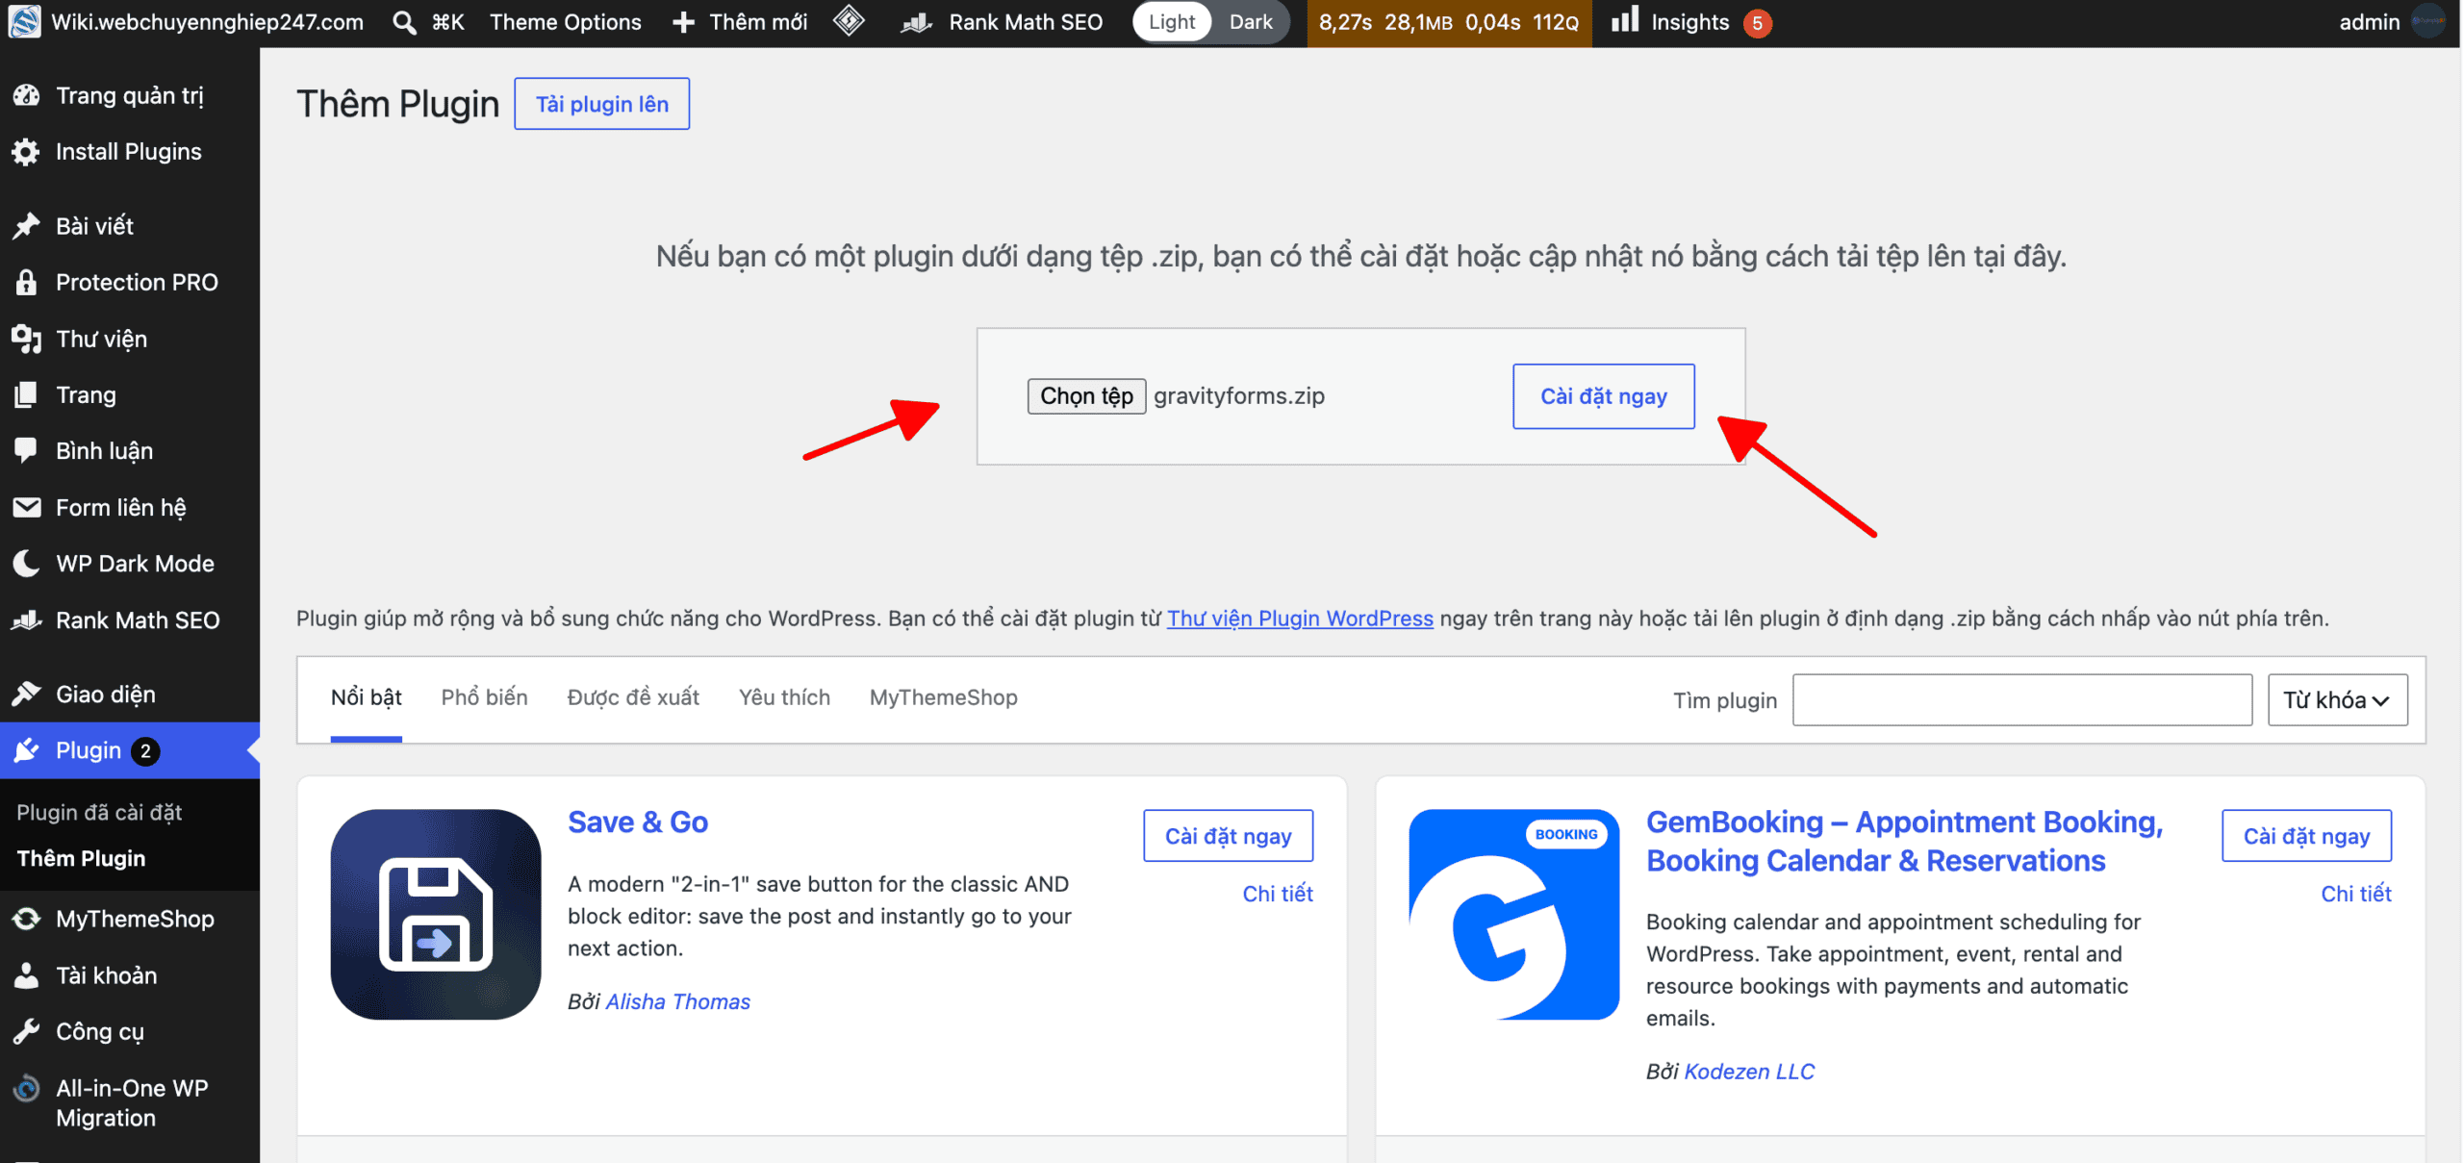Click the Tìm plugin search field
The height and width of the screenshot is (1163, 2463).
[x=2021, y=700]
